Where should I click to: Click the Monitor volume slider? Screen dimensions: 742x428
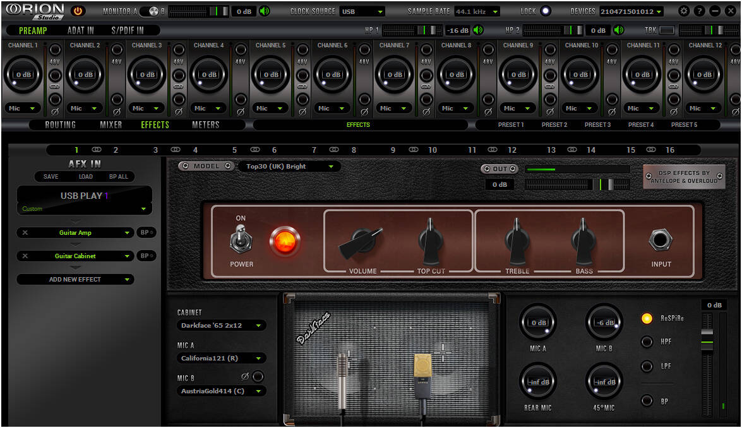click(199, 11)
